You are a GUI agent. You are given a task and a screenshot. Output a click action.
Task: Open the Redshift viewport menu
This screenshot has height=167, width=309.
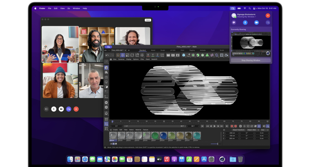154,59
